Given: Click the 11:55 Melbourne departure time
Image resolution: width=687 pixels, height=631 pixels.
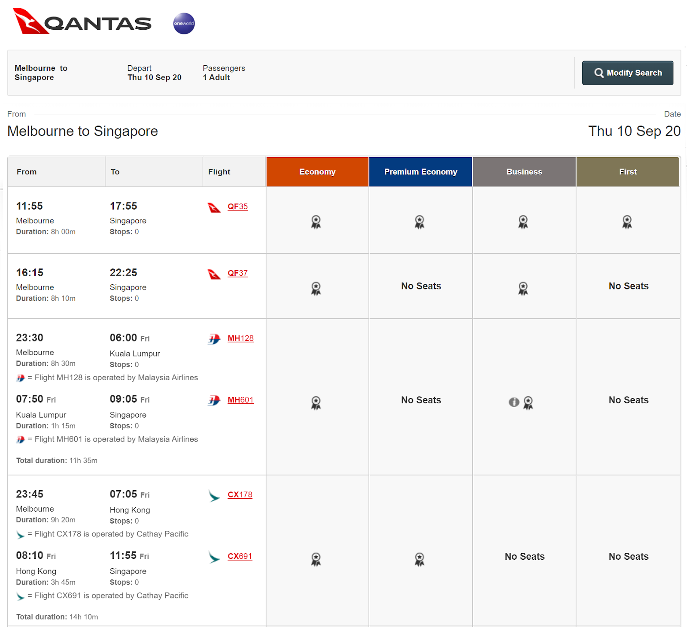Looking at the screenshot, I should (30, 206).
